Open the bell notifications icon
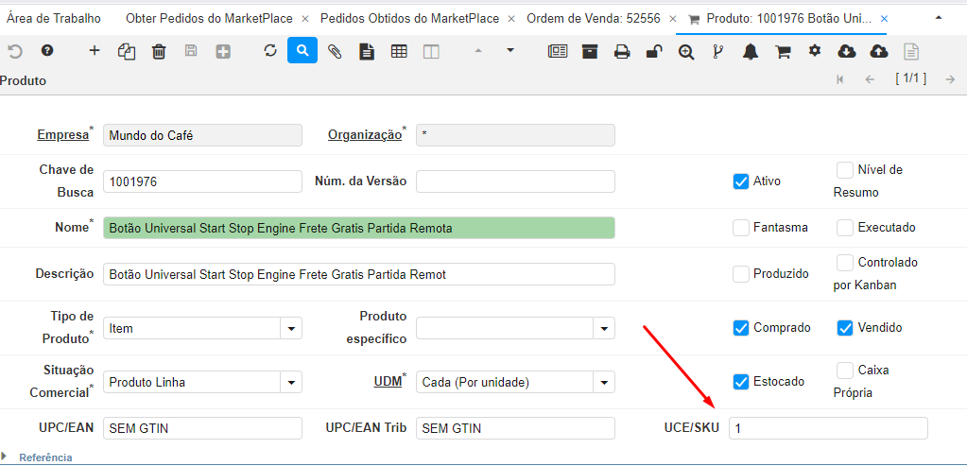 pos(751,51)
